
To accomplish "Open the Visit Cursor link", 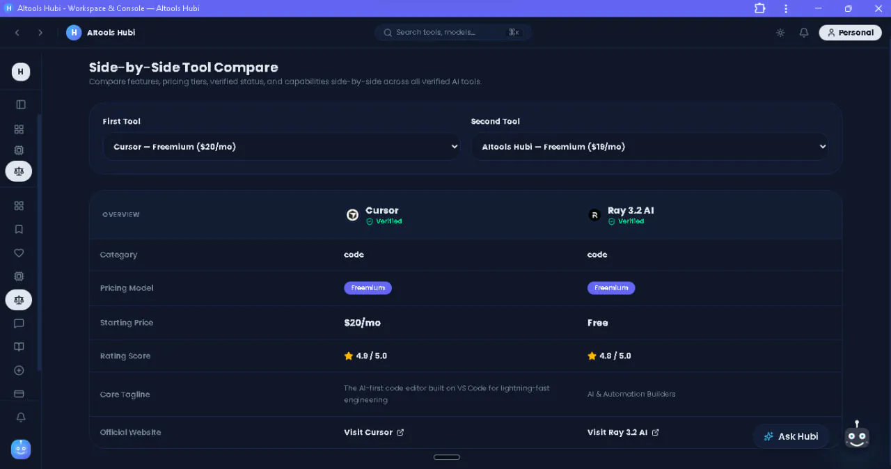I will pyautogui.click(x=374, y=432).
